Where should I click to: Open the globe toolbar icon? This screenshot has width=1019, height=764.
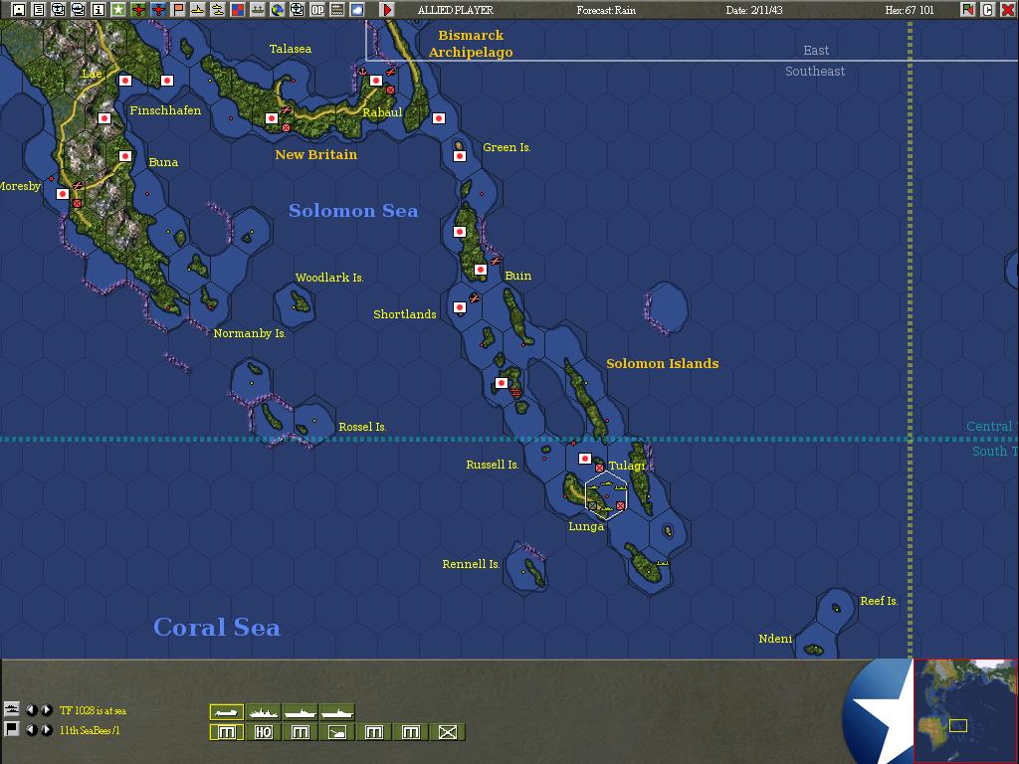(278, 10)
